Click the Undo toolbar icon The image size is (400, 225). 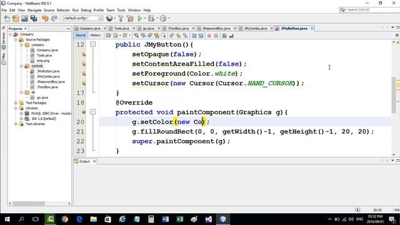(x=45, y=18)
